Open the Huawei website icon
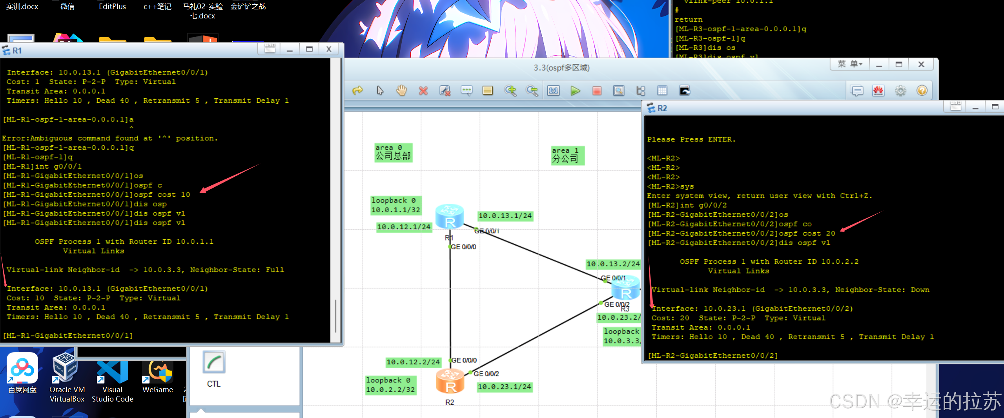The image size is (1004, 418). [878, 91]
